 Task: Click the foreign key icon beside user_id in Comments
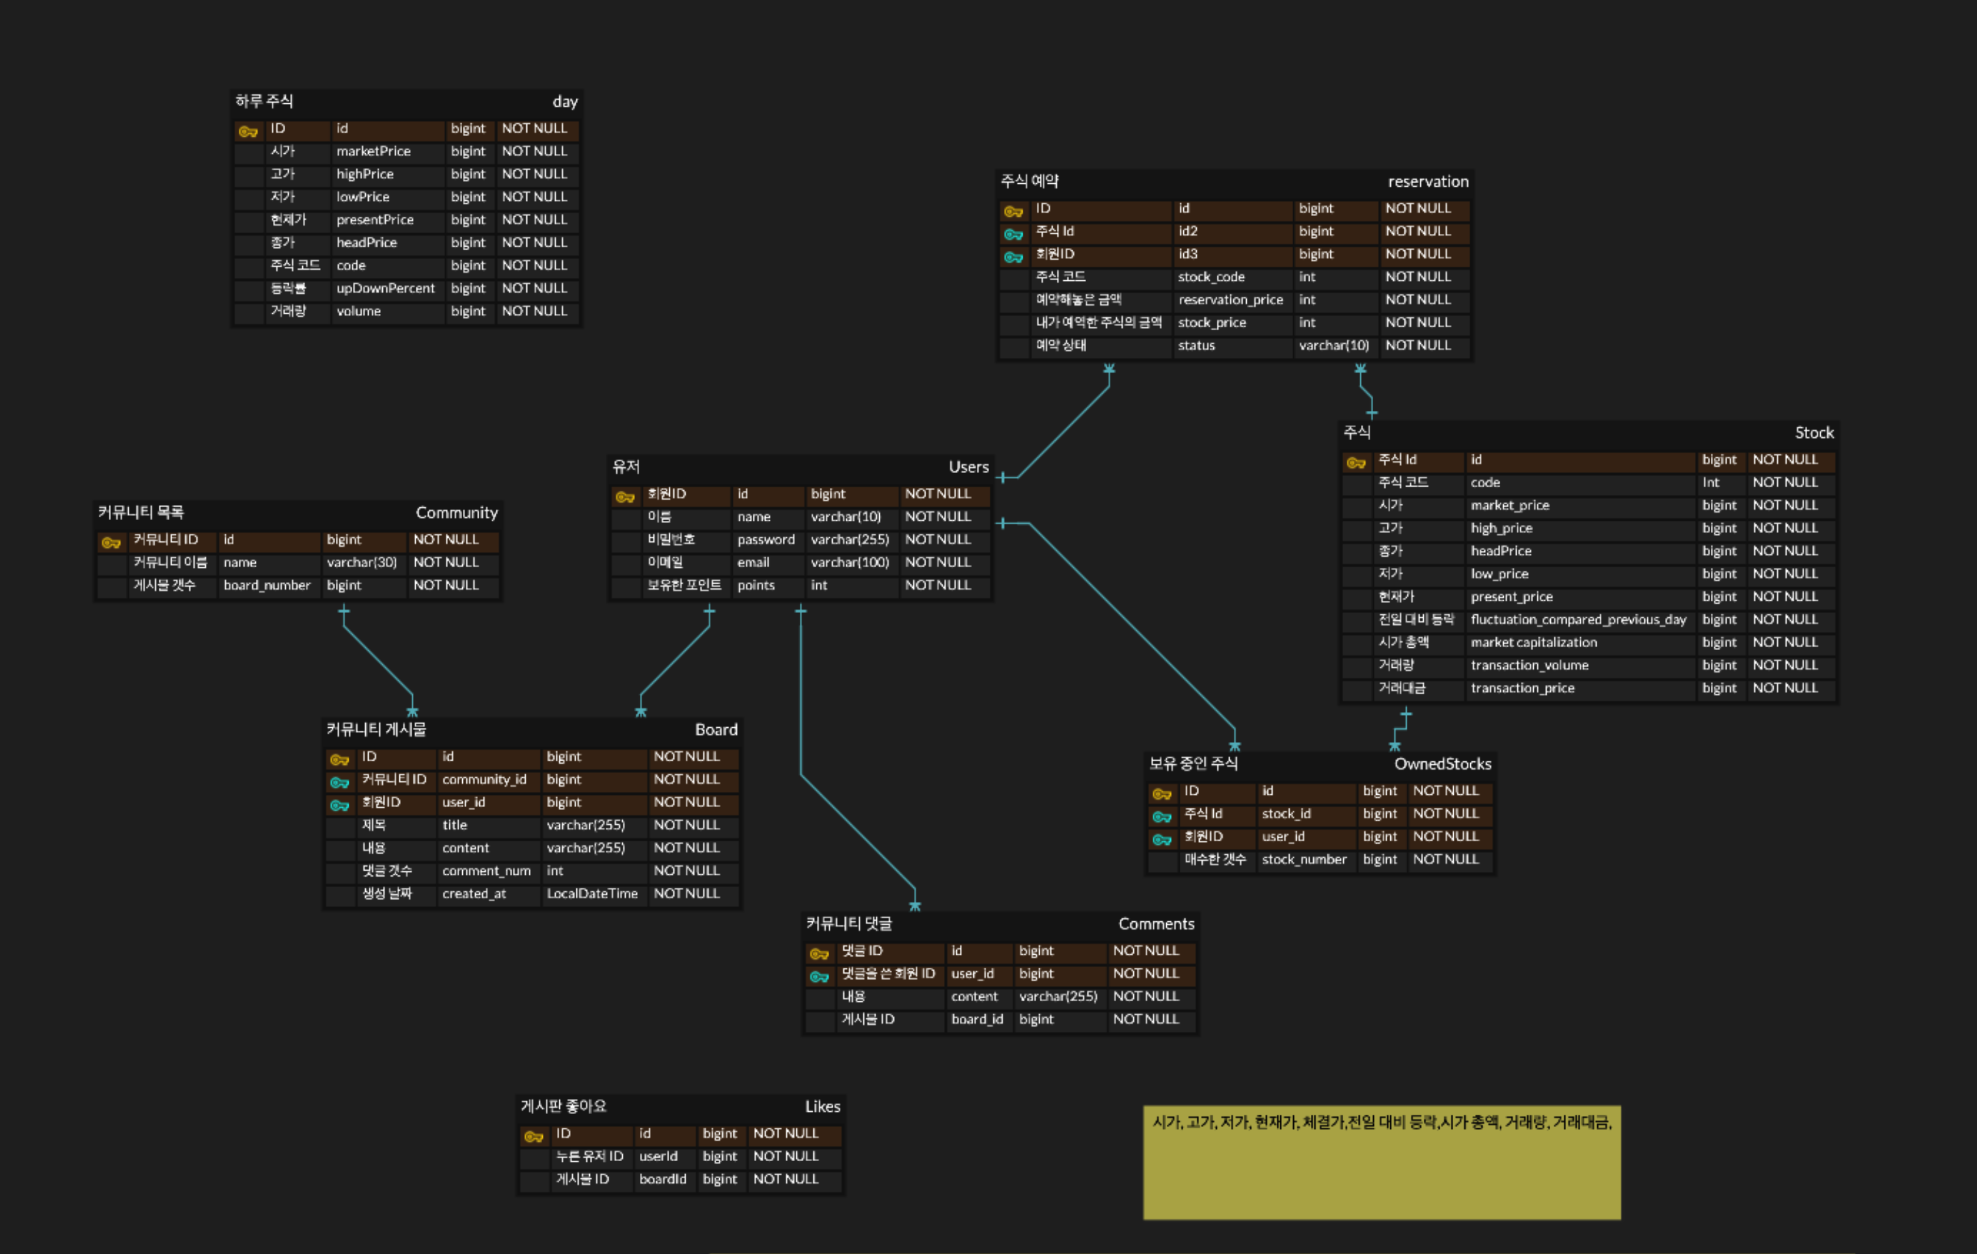[x=819, y=976]
